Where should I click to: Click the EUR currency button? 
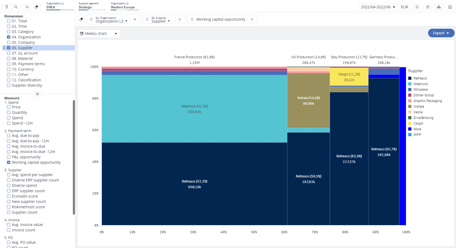(x=404, y=7)
